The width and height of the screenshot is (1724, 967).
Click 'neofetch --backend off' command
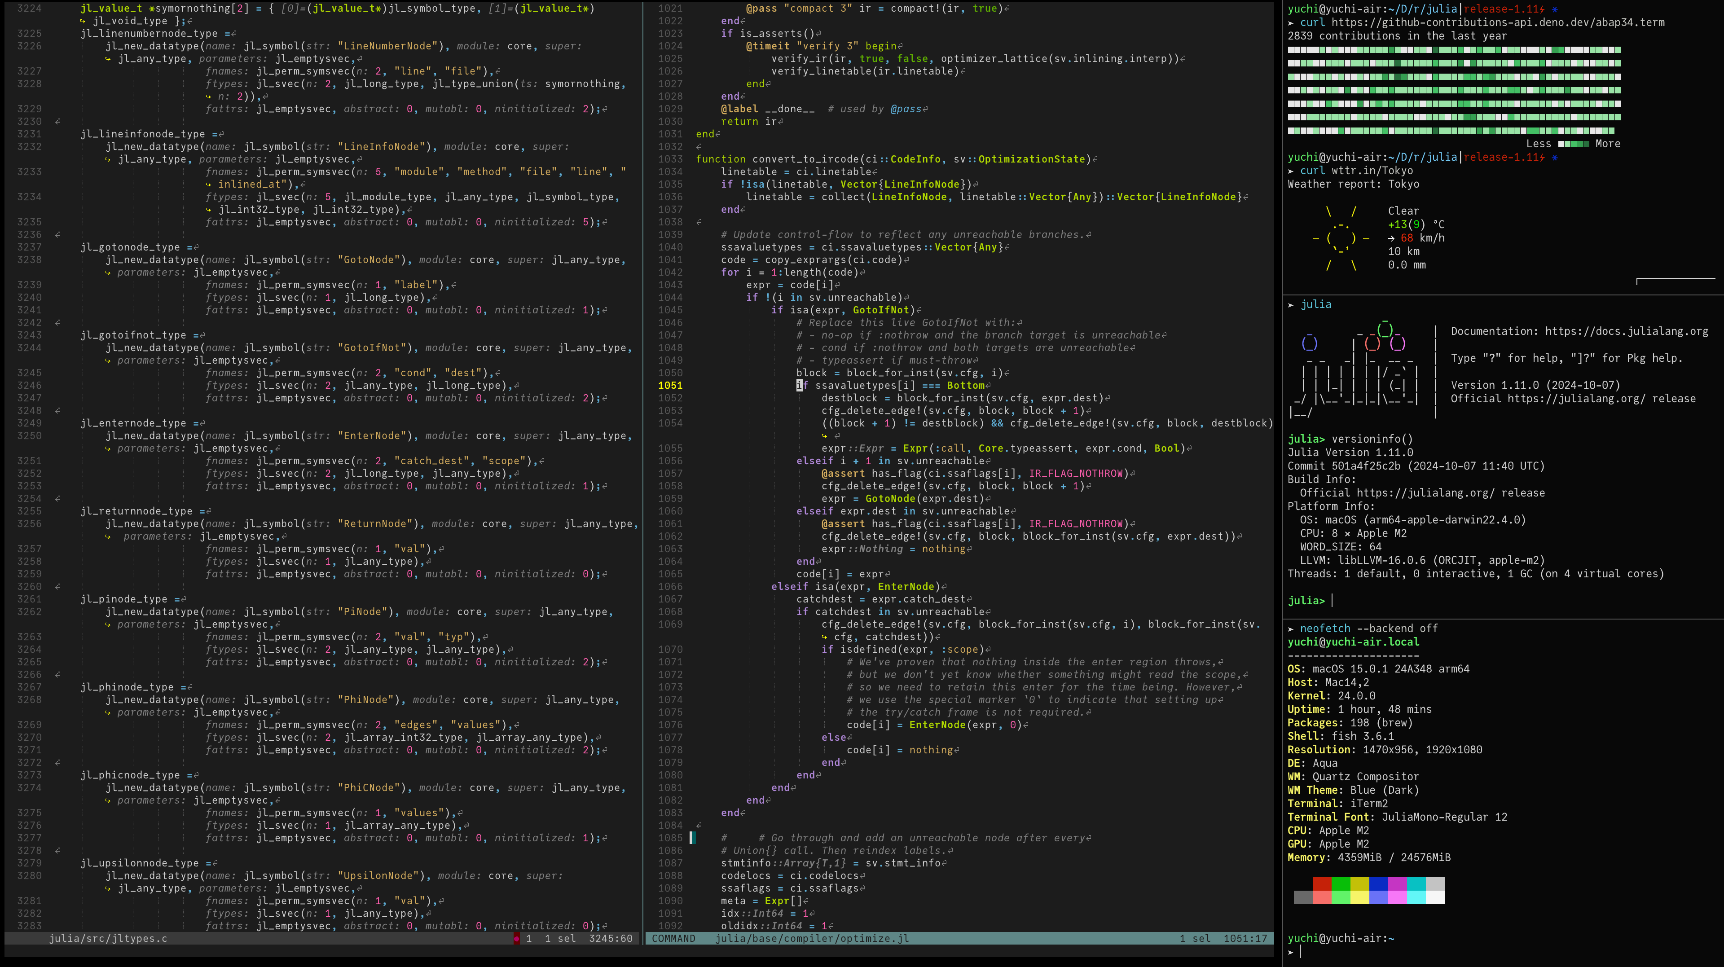coord(1368,629)
